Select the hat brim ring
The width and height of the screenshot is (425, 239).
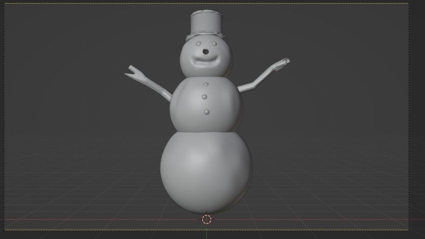point(206,36)
